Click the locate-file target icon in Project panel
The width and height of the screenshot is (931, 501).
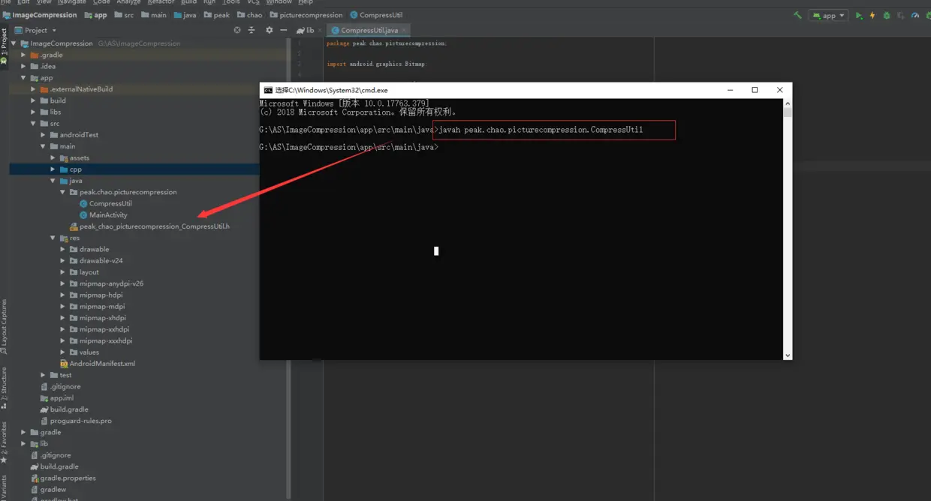coord(237,30)
